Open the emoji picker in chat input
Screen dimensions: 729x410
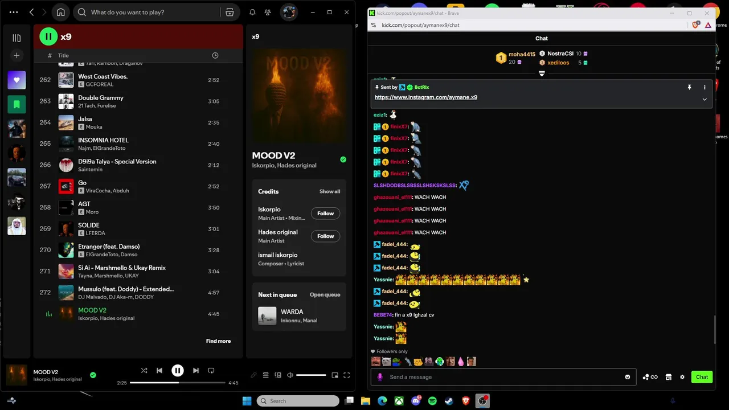click(628, 377)
